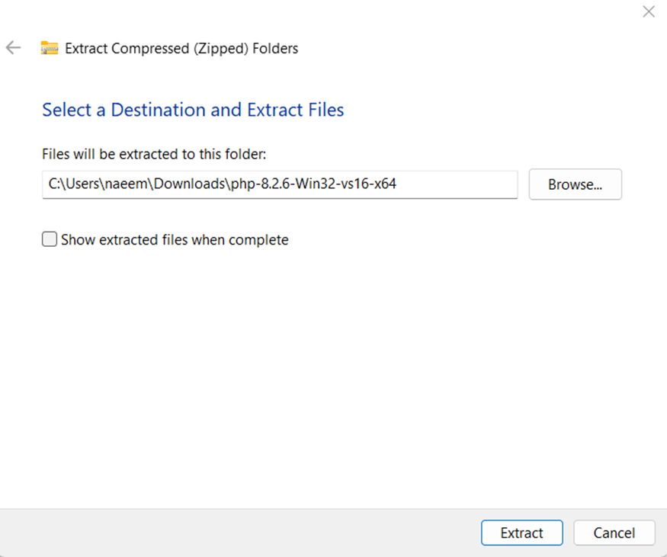The width and height of the screenshot is (667, 557).
Task: Click the destination folder path field
Action: coord(280,184)
